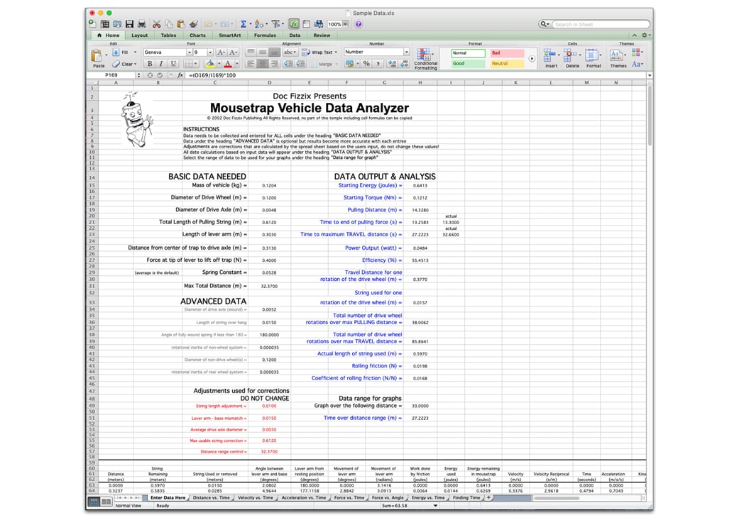
Task: Switch to Page Layout View button
Action: click(106, 502)
